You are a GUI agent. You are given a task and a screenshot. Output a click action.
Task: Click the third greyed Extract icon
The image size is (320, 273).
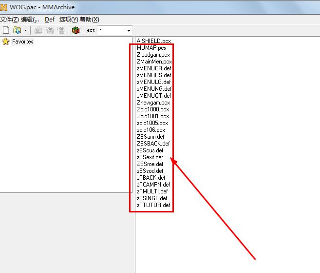[x=61, y=30]
